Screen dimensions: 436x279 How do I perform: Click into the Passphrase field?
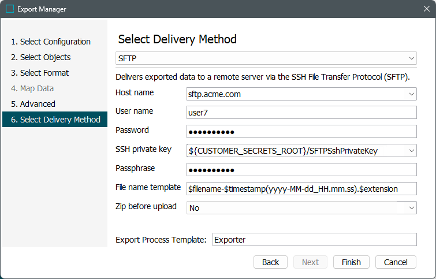pos(301,170)
